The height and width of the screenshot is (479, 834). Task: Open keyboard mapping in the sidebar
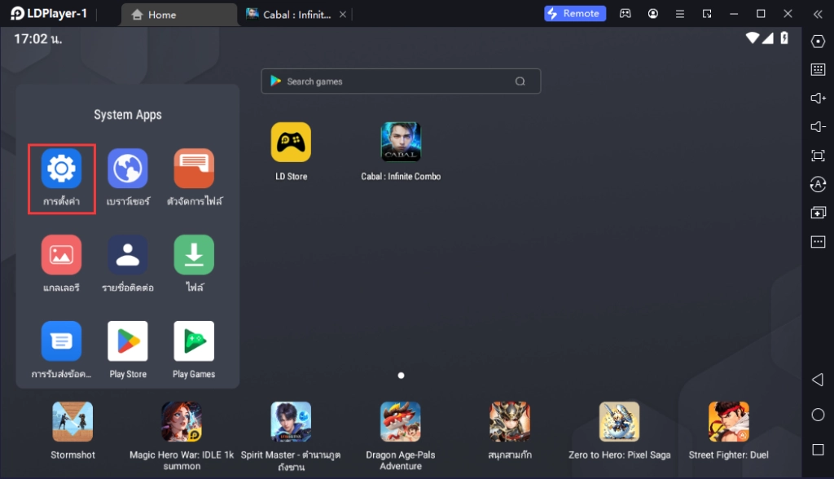click(x=818, y=70)
